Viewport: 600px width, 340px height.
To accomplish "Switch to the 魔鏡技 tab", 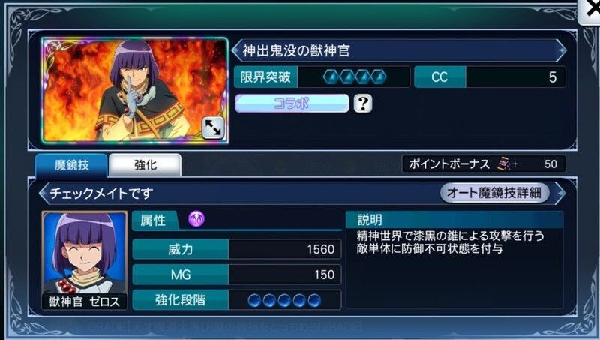I will tap(71, 165).
